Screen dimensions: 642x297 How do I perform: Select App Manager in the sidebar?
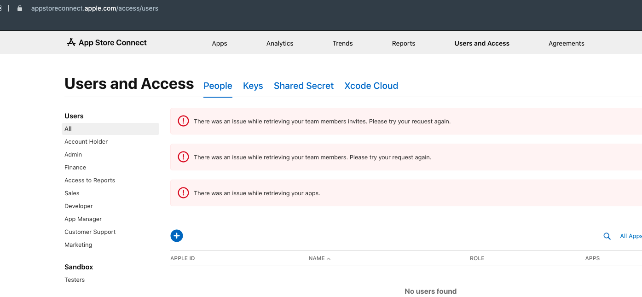pos(83,219)
